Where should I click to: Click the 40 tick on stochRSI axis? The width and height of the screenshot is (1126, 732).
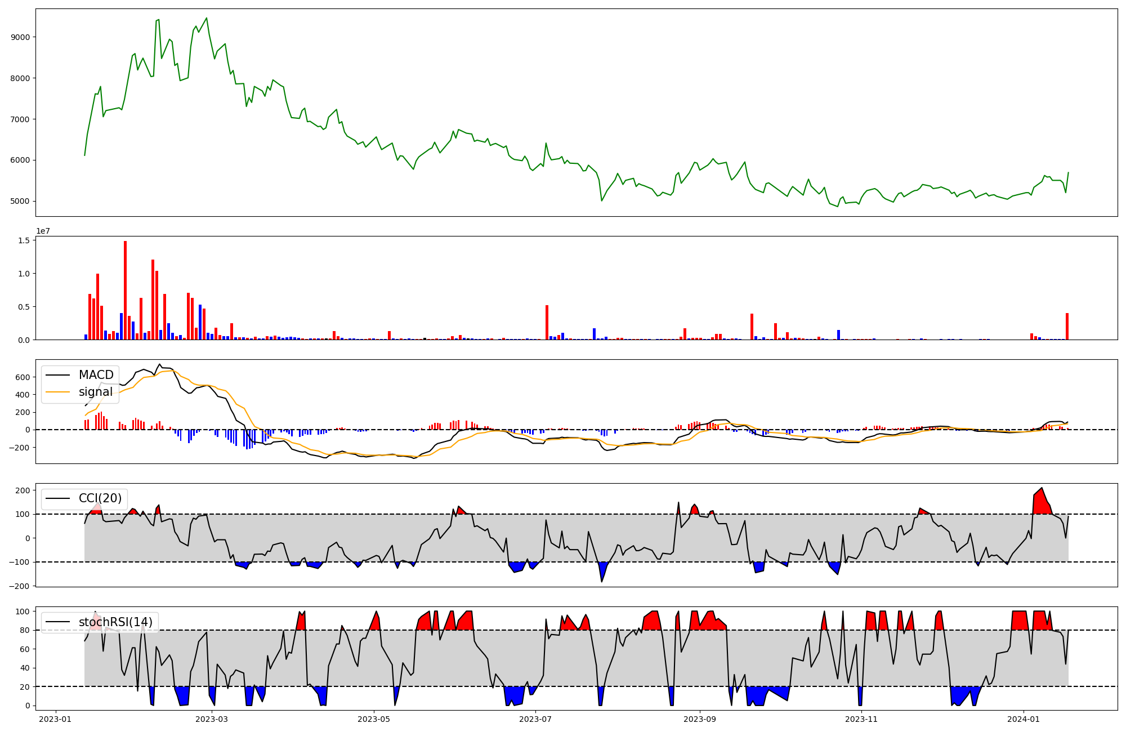click(26, 668)
